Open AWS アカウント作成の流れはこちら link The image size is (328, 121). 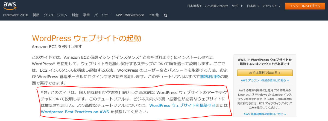pos(265,80)
